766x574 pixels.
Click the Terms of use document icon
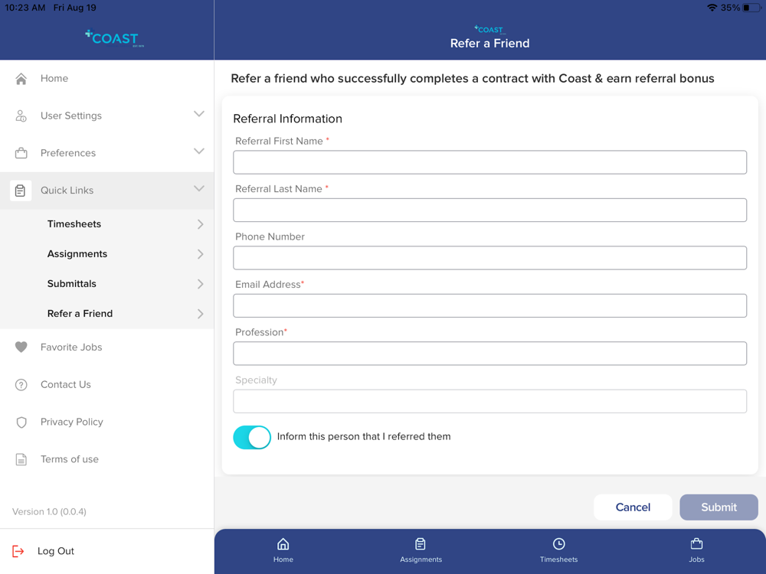(21, 459)
